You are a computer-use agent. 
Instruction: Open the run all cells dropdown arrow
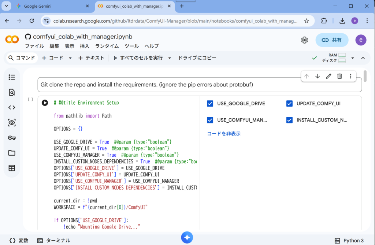pos(170,58)
